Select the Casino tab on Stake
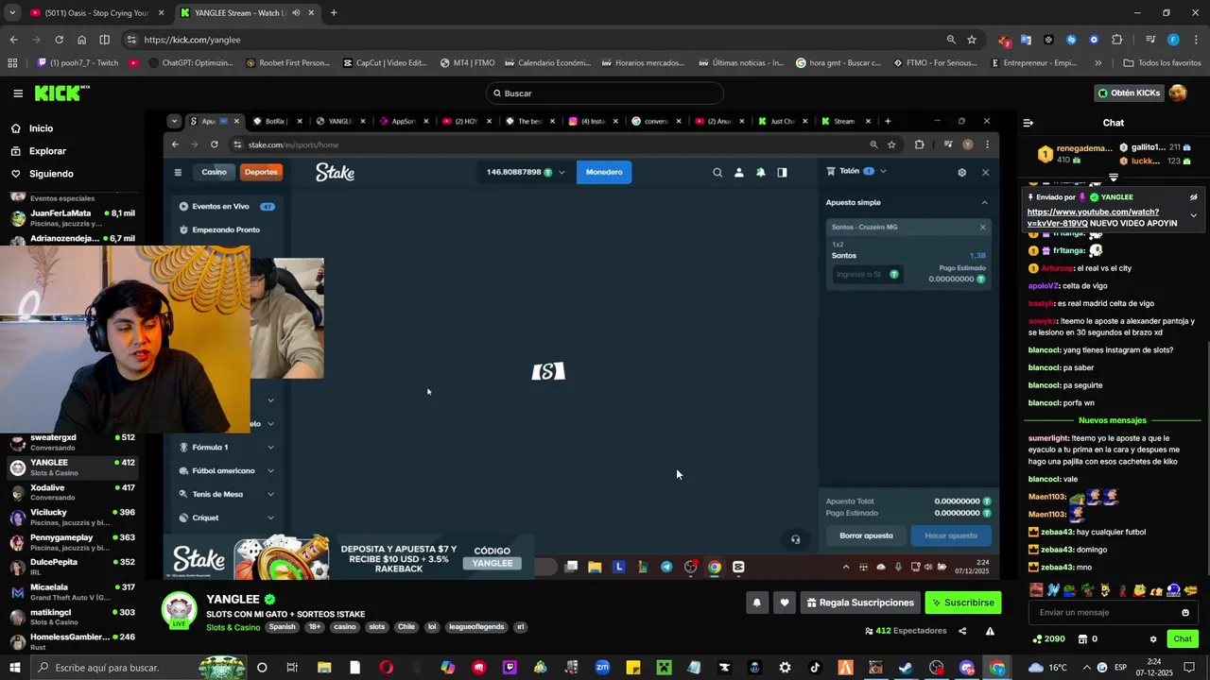This screenshot has height=680, width=1210. tap(215, 172)
